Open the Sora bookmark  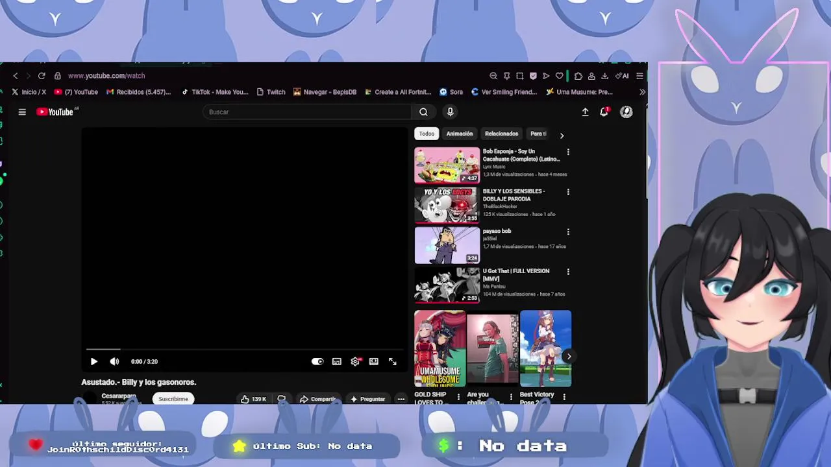451,92
